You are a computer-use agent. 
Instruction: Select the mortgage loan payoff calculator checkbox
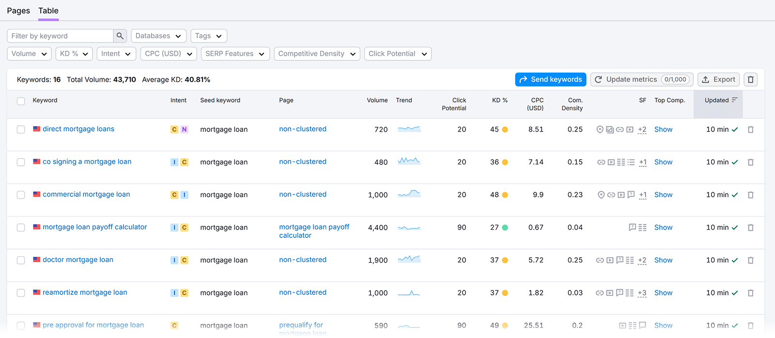(21, 228)
